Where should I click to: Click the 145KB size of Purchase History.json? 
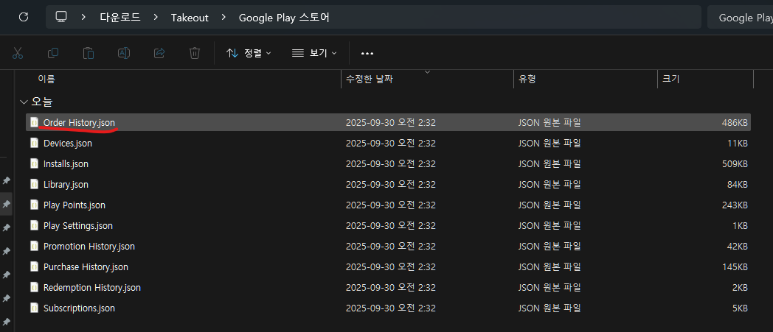click(735, 267)
